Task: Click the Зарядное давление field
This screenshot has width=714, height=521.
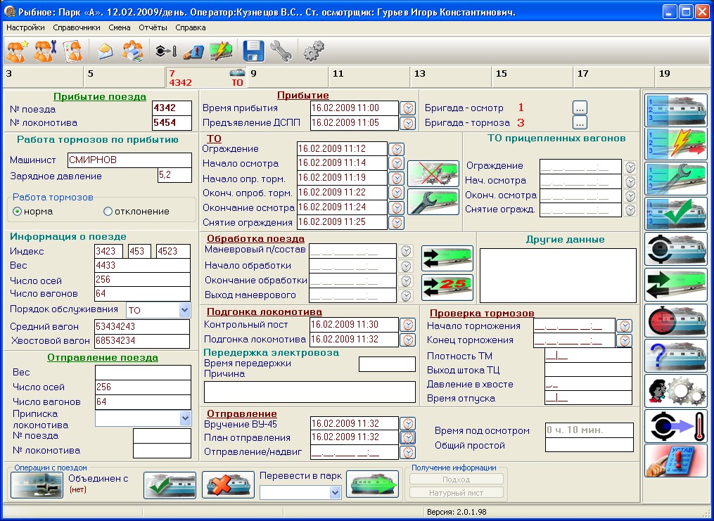Action: 174,175
